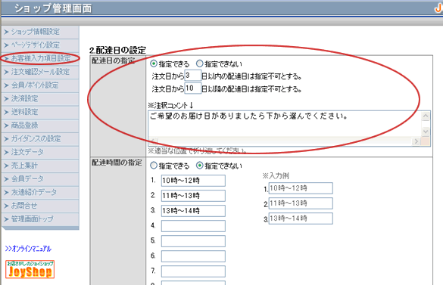
Task: Click the comment box scroll right arrow
Action: click(x=416, y=141)
